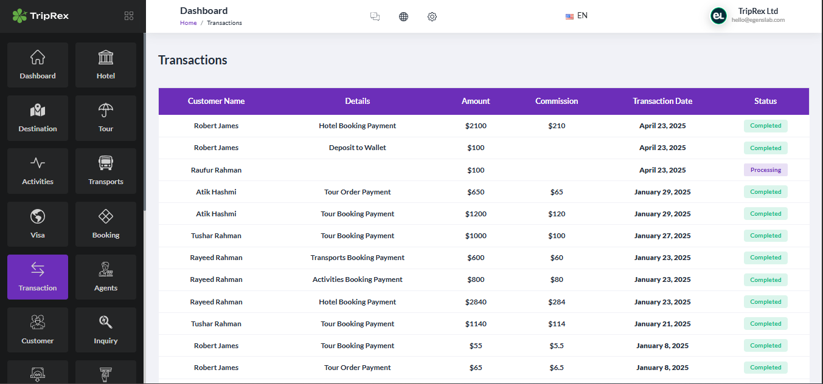823x384 pixels.
Task: Select the Transports sidebar icon
Action: (x=105, y=171)
